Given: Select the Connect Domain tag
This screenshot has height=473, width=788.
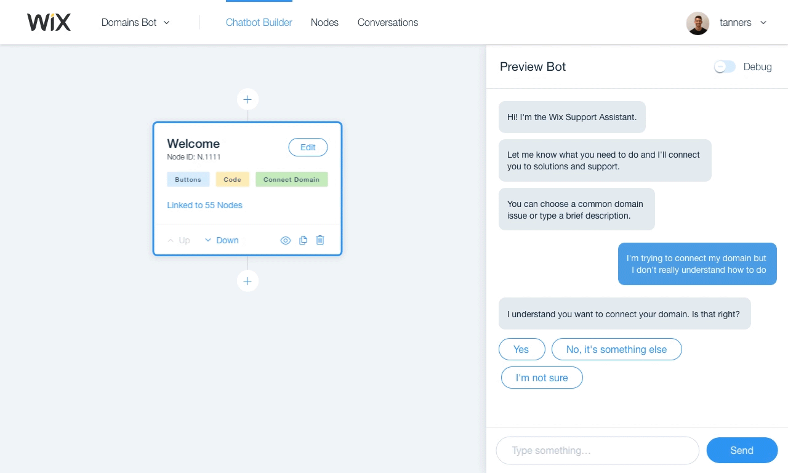Looking at the screenshot, I should [292, 179].
